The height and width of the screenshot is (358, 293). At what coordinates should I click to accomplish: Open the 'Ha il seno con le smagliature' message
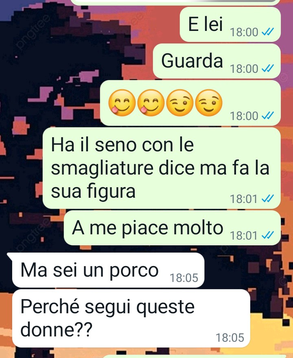click(162, 168)
